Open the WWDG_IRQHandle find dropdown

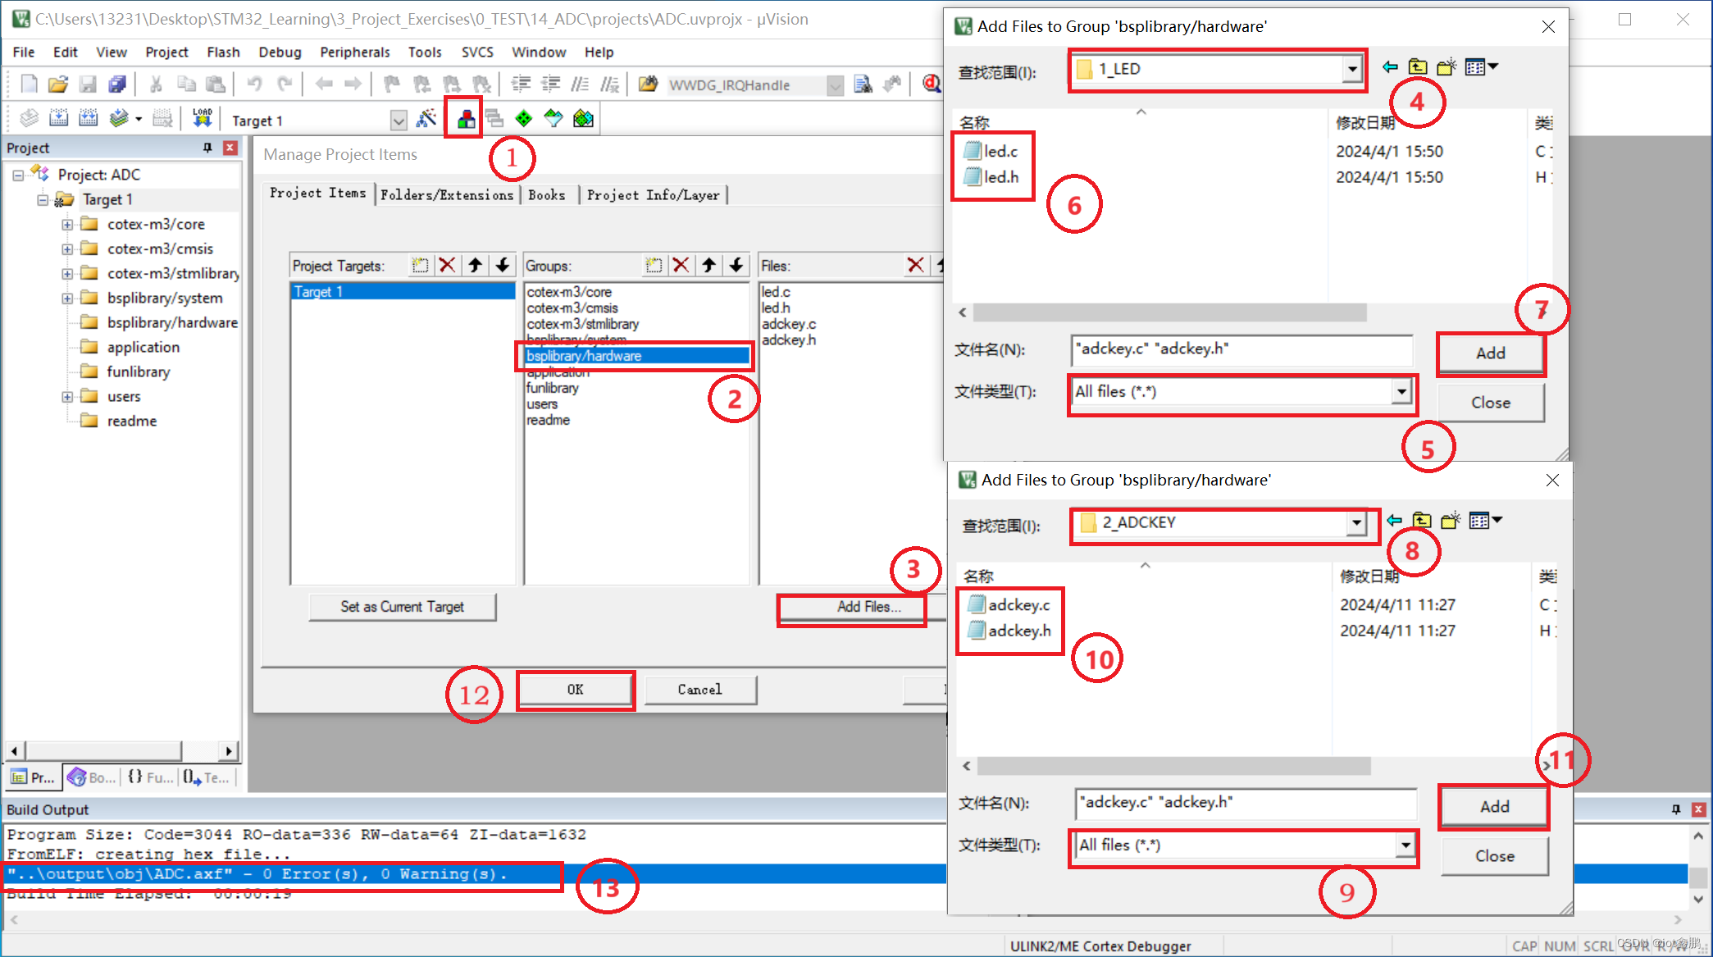tap(835, 85)
